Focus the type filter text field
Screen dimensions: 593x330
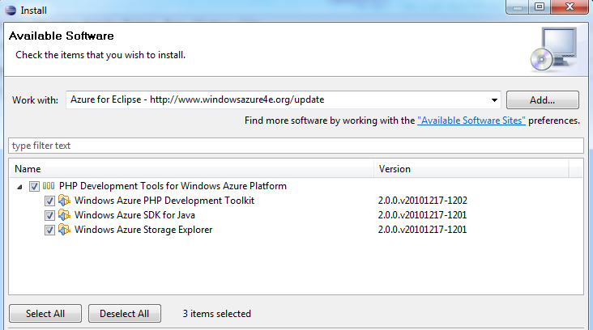click(x=296, y=146)
